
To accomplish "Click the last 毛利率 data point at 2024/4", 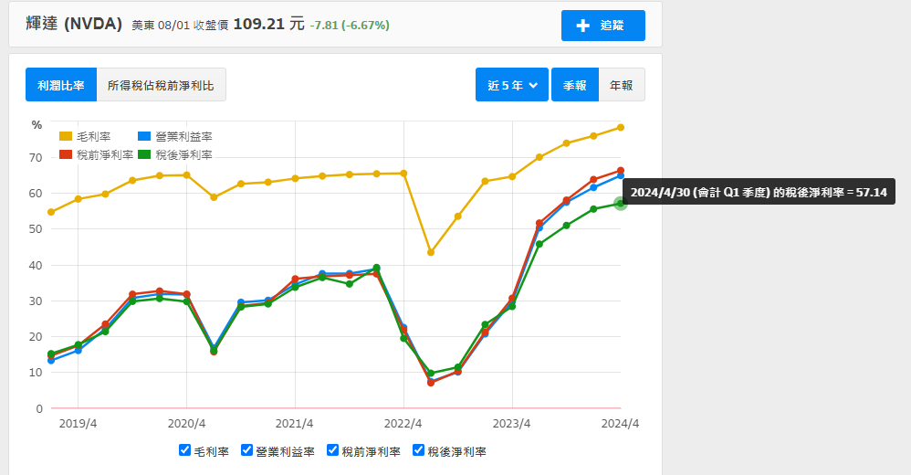I will 621,127.
